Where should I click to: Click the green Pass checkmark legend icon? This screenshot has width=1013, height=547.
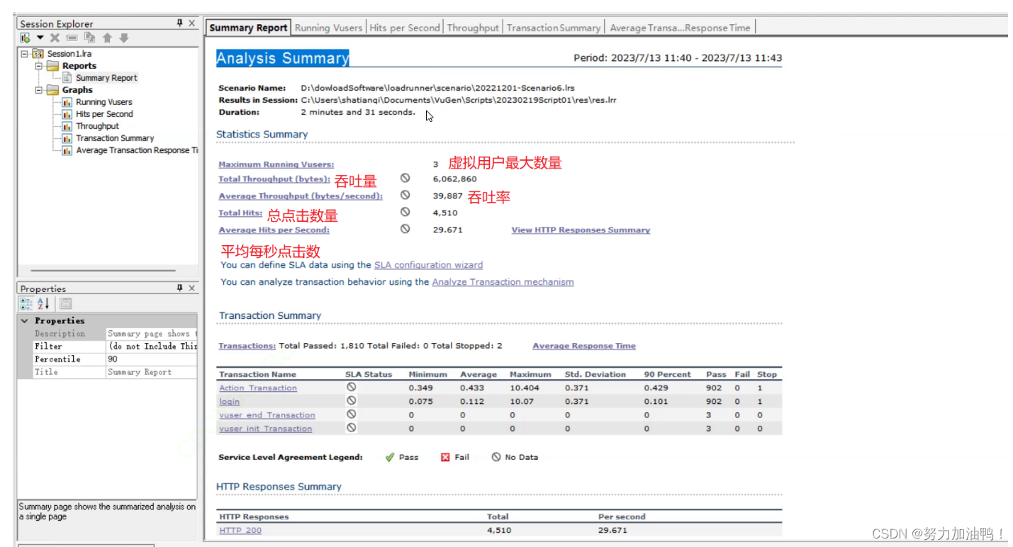click(389, 458)
